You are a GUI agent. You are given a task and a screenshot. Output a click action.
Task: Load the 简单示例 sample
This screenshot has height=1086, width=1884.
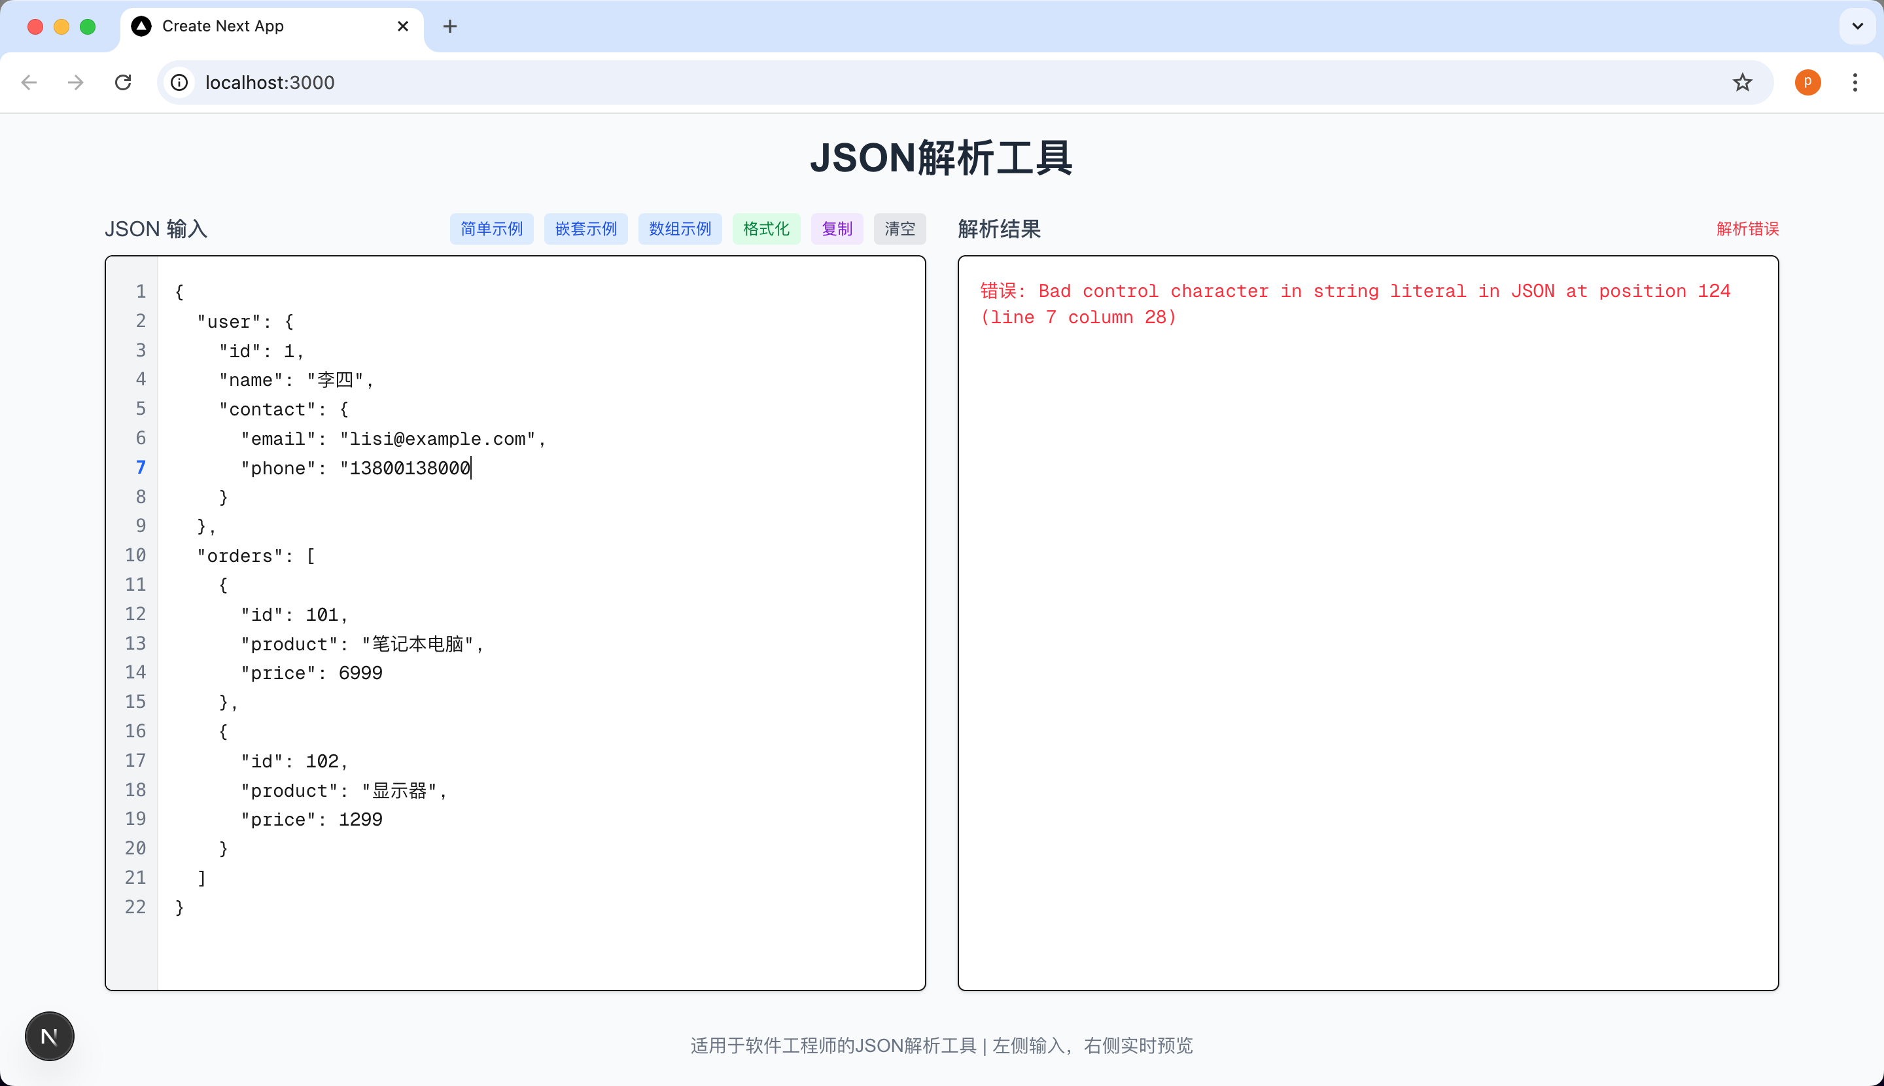pos(491,229)
